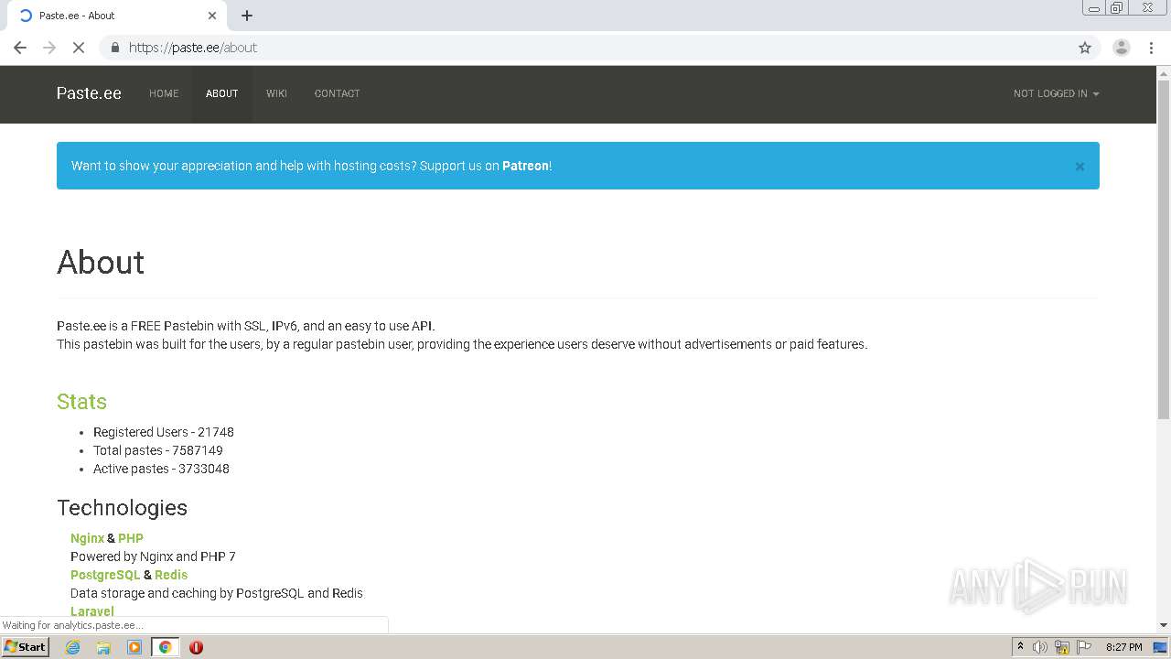The width and height of the screenshot is (1171, 659).
Task: Open the PHP link
Action: coord(131,538)
